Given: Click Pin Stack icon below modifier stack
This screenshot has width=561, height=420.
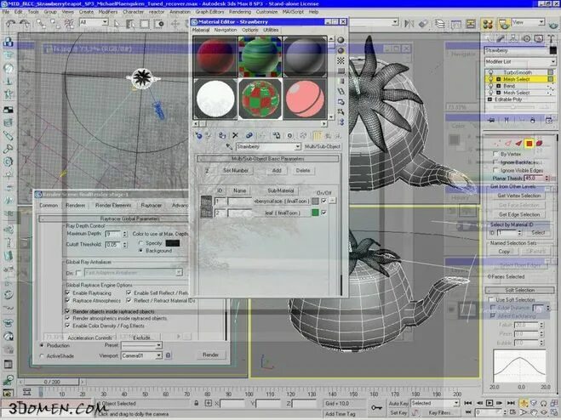Looking at the screenshot, I should [491, 120].
